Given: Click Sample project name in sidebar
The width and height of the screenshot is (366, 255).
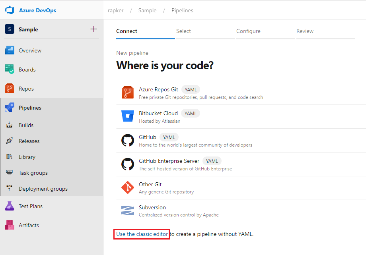Looking at the screenshot, I should 28,30.
